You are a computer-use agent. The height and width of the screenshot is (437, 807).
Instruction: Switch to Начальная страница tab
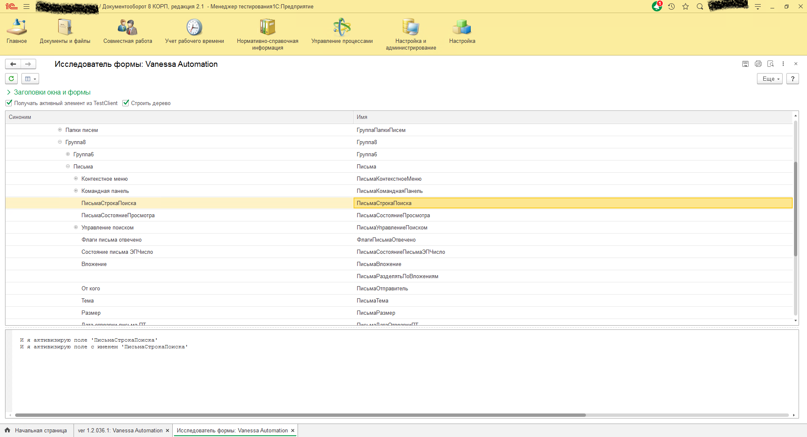(37, 430)
